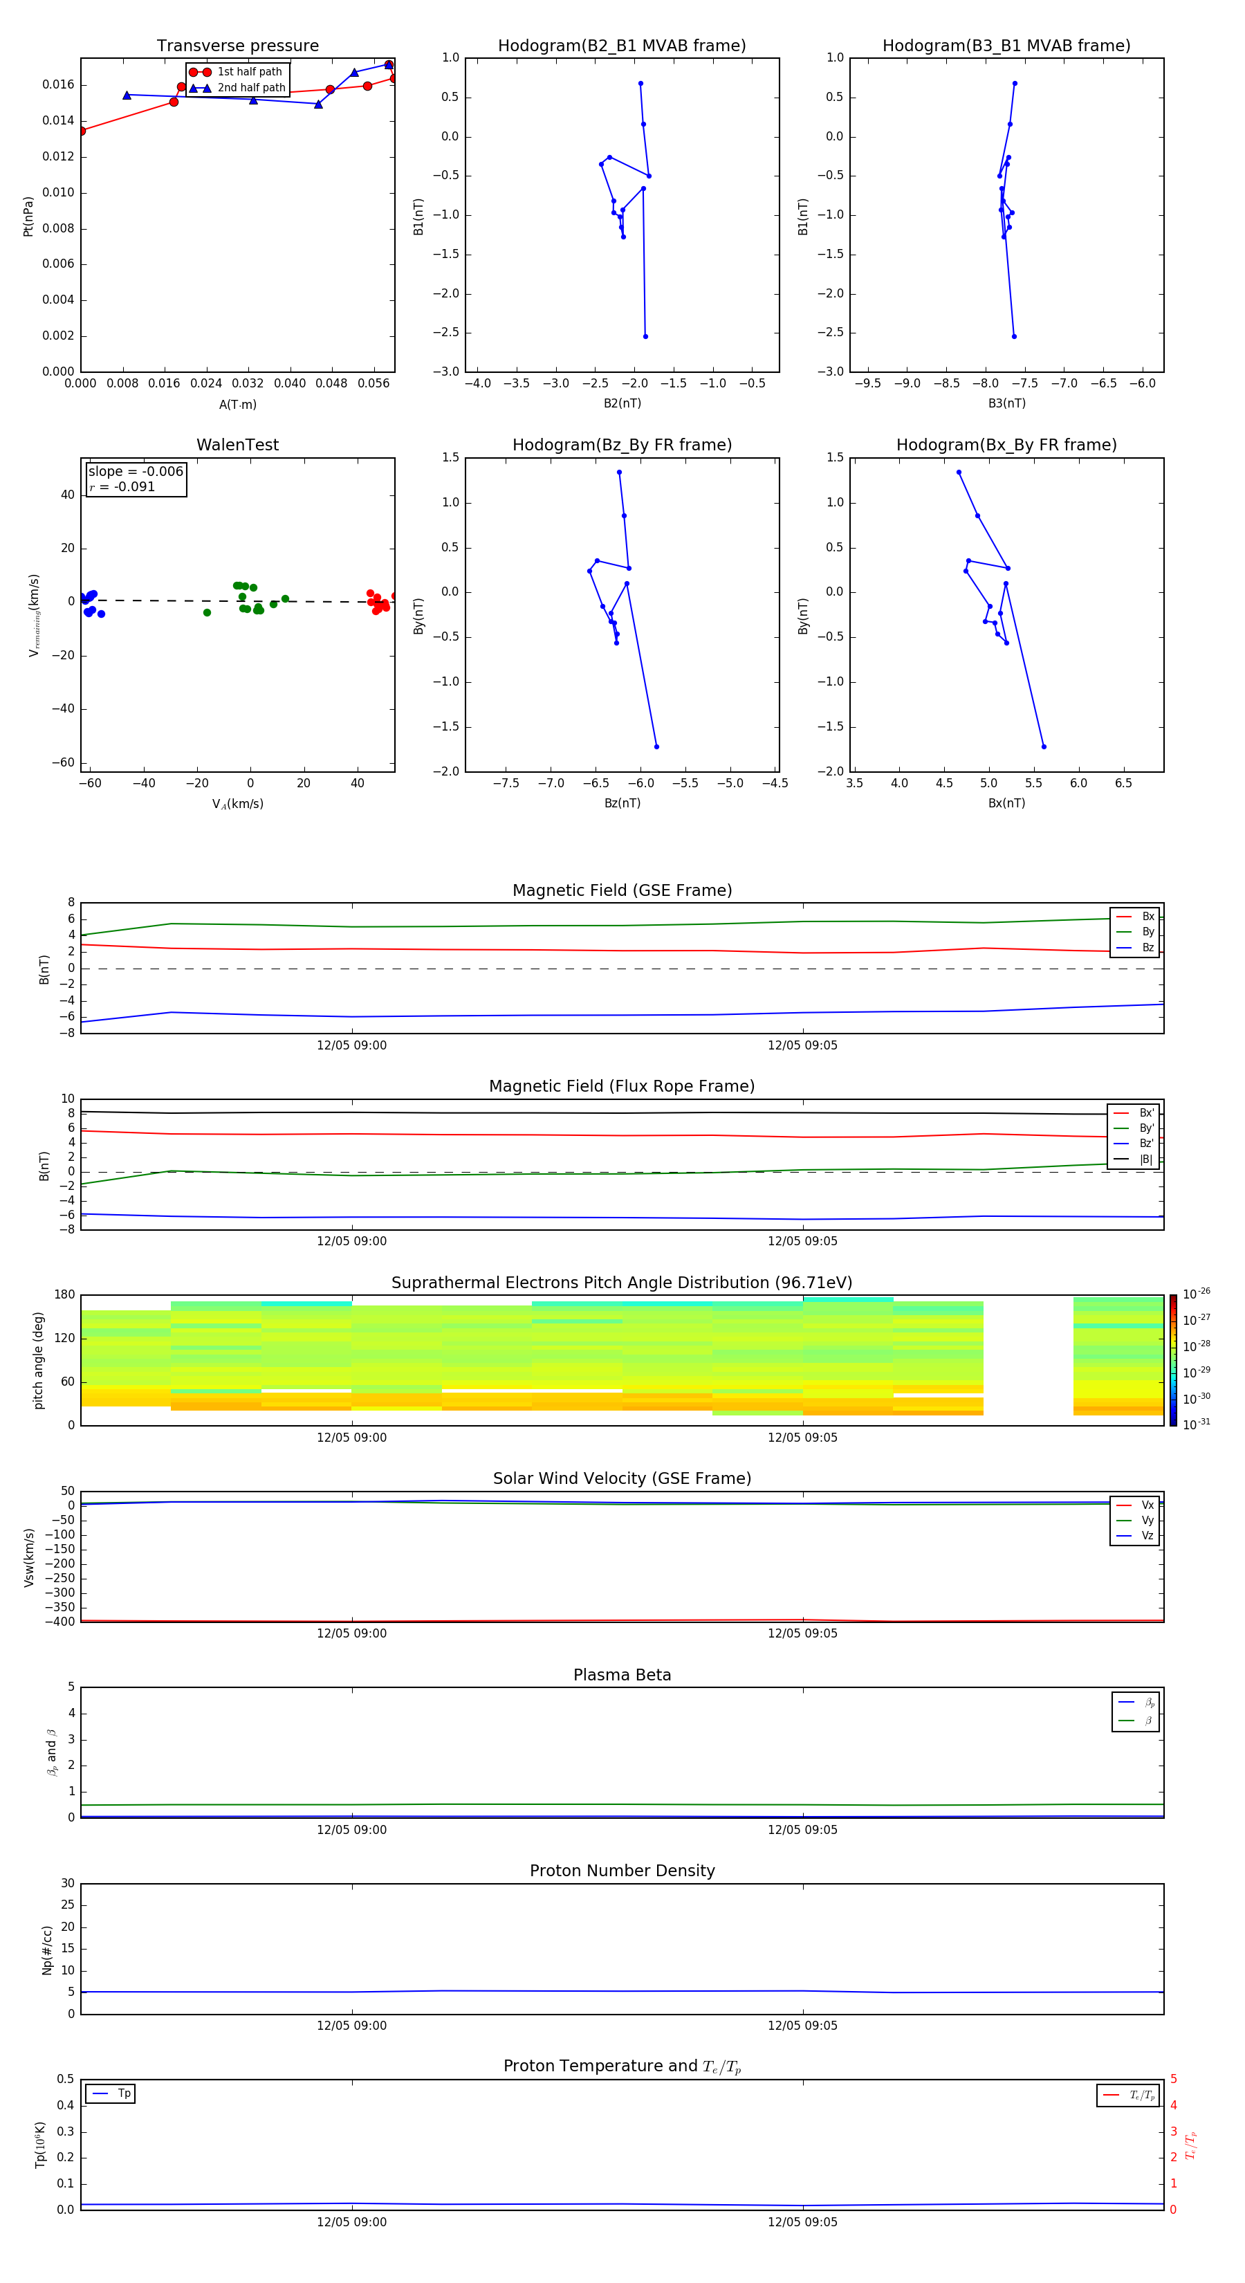Click the Bx' legend entry in Flux Rope plot
This screenshot has width=1245, height=2283.
[1134, 1113]
